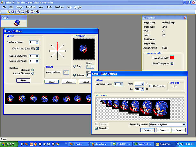Open the Help menu
This screenshot has height=147, width=196.
tap(69, 7)
